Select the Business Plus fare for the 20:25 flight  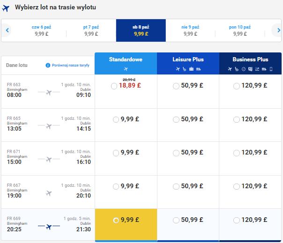pos(237,220)
